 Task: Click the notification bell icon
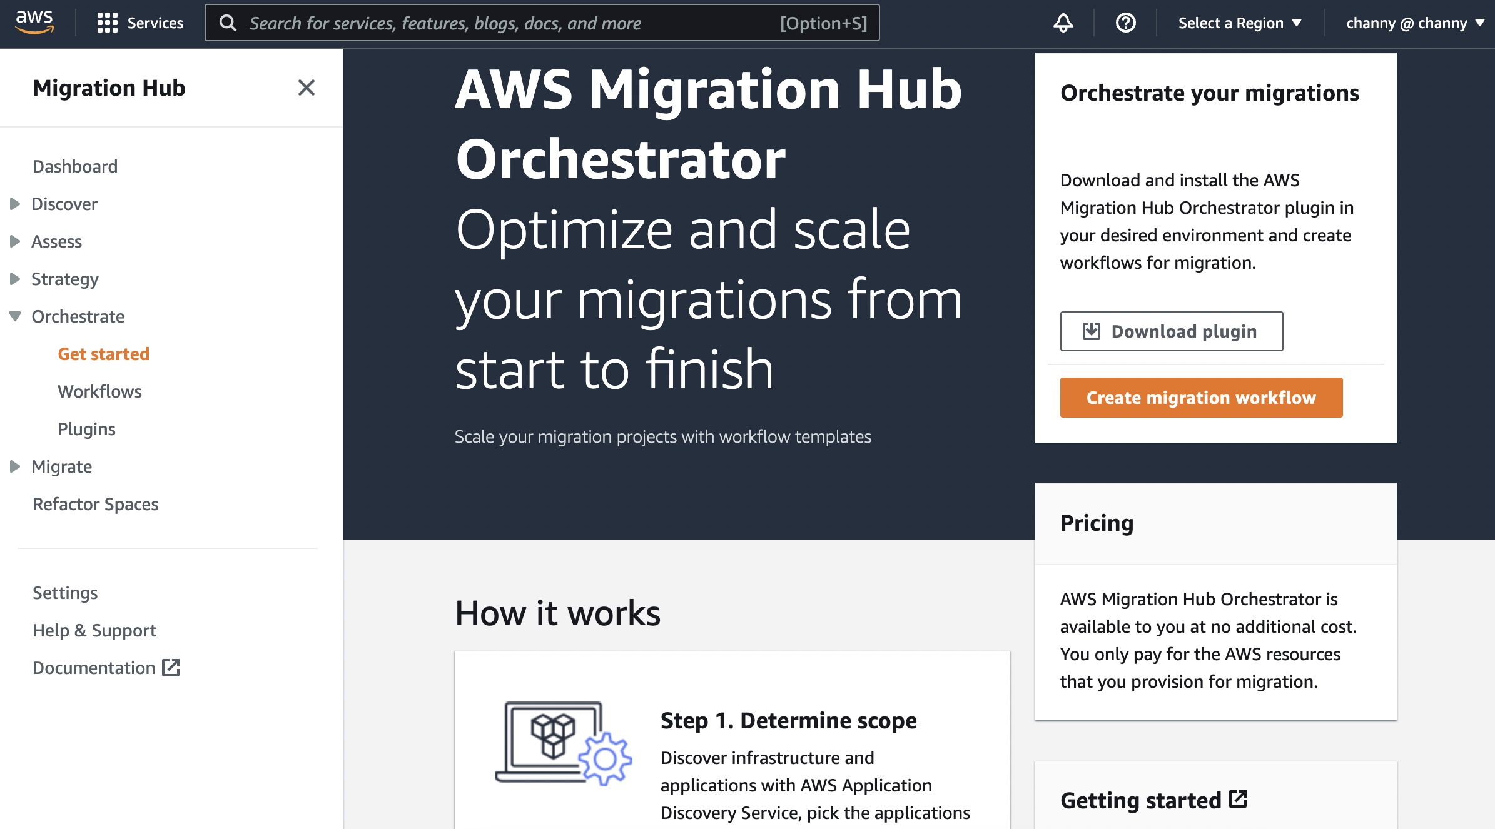point(1063,23)
